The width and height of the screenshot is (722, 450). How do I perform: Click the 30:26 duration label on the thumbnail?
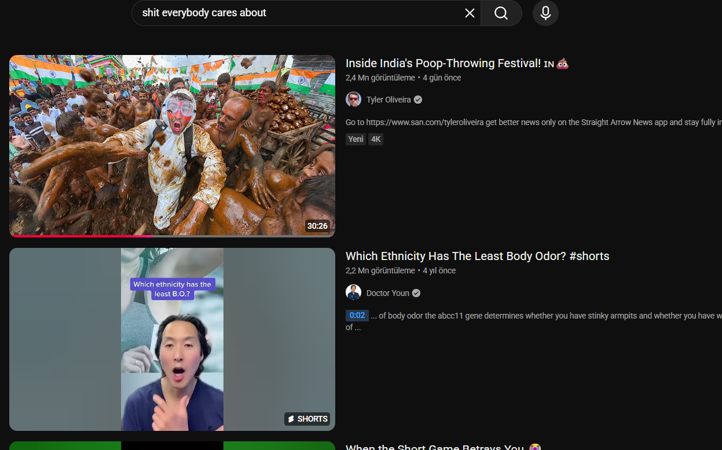click(317, 226)
